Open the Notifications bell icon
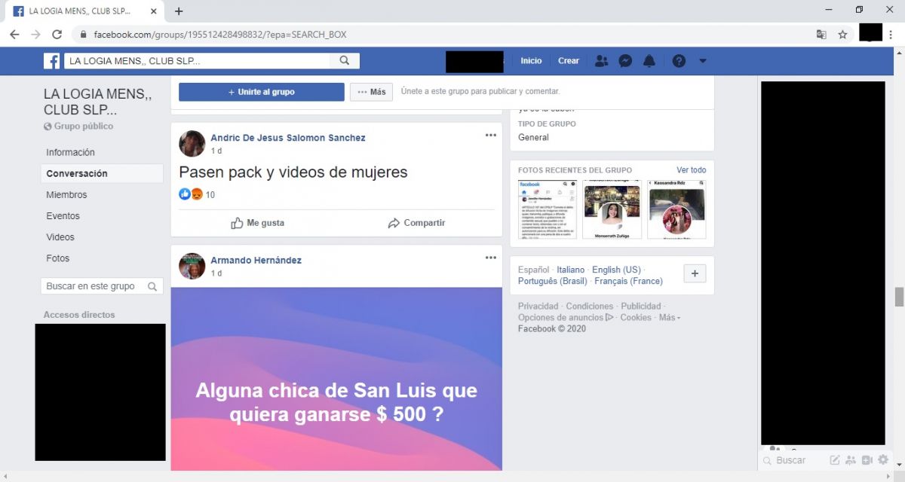 649,61
